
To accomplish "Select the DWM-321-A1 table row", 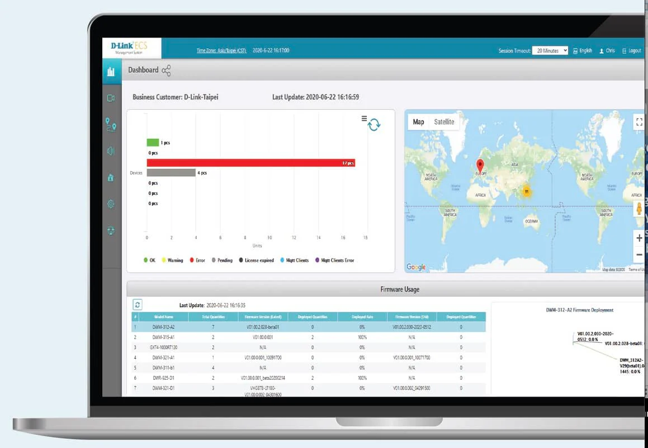I will (x=309, y=357).
